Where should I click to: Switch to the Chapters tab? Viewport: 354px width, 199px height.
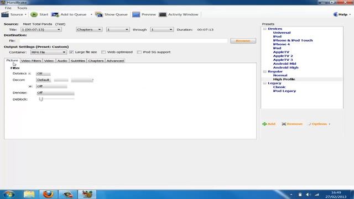click(96, 61)
